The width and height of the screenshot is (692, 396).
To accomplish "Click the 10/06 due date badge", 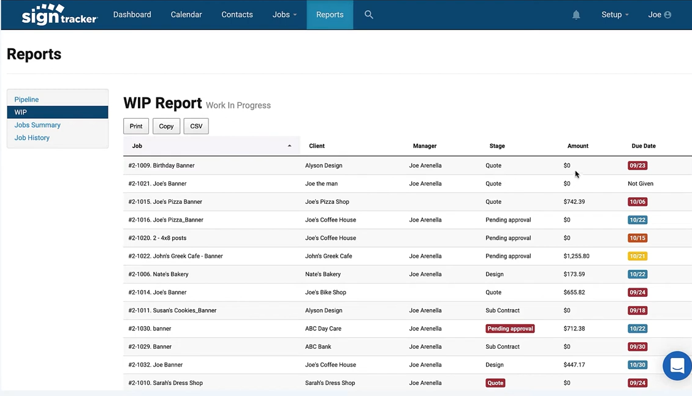I will [637, 202].
